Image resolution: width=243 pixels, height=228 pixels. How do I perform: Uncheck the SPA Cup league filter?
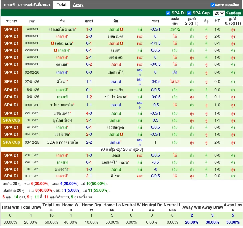(x=189, y=13)
